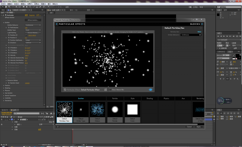Image resolution: width=242 pixels, height=147 pixels.
Task: Select the Brush tool
Action: [34, 7]
